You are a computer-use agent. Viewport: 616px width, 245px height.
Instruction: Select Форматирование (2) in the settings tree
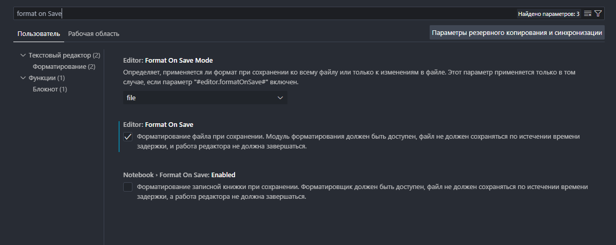64,66
